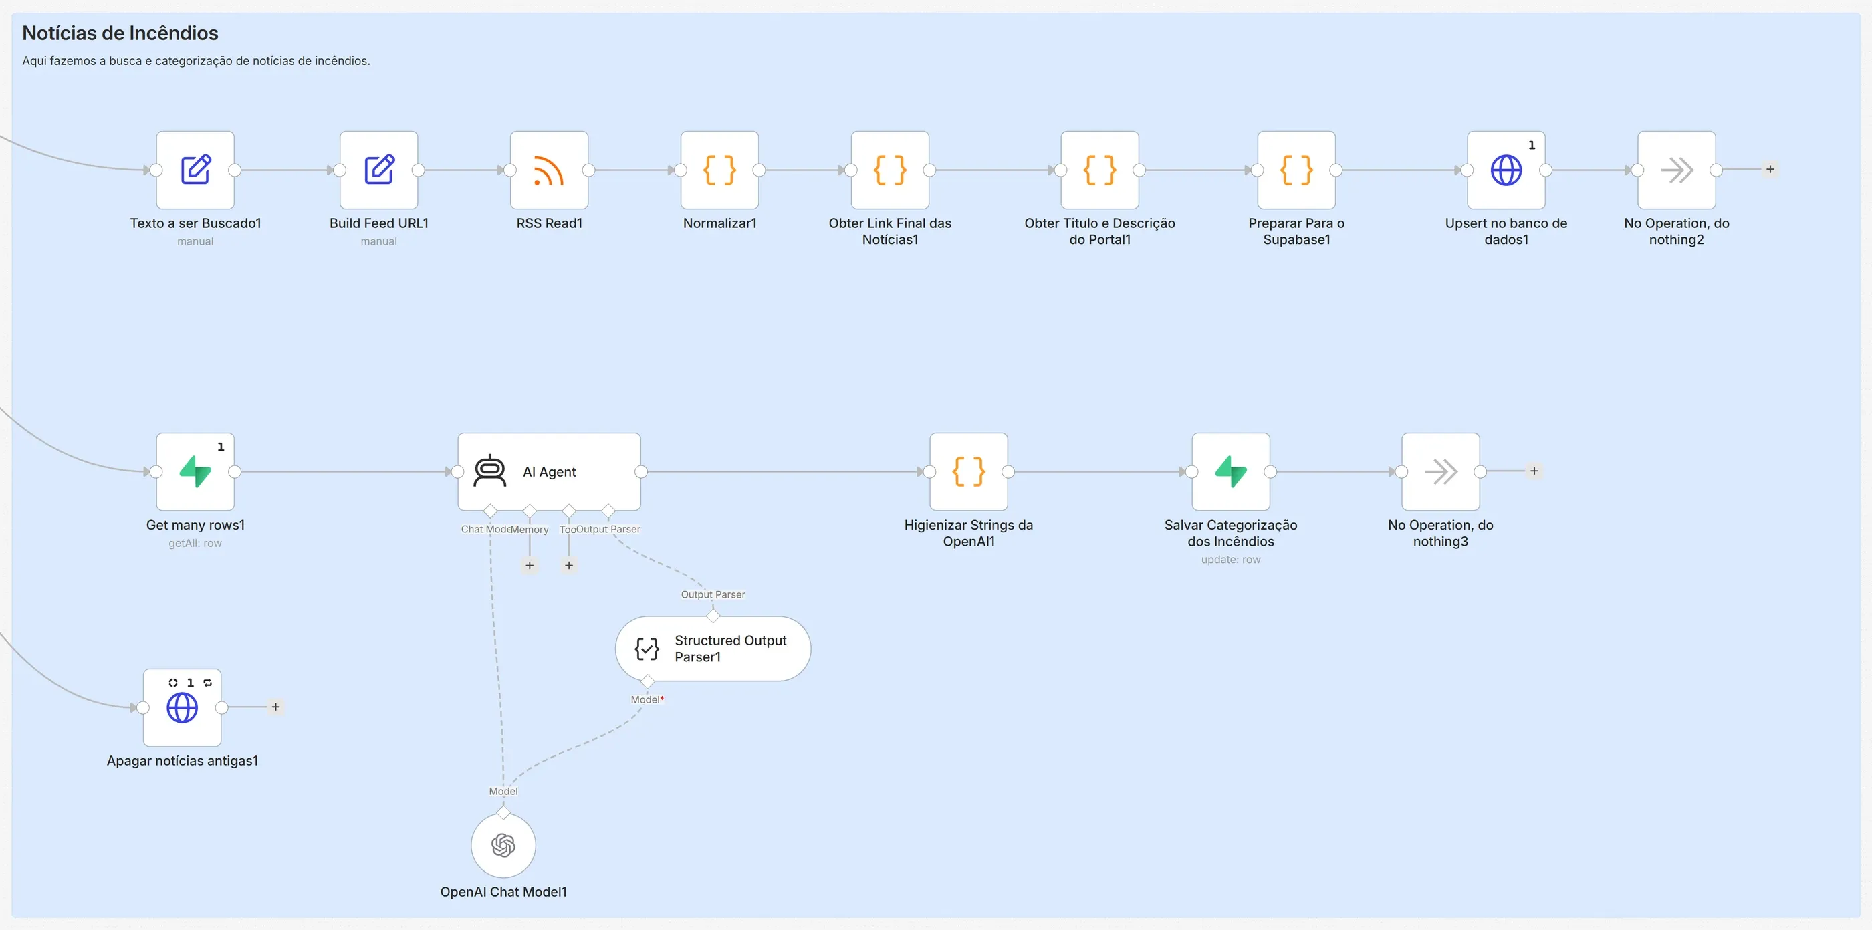Add a Memory sub-node to AI Agent
The height and width of the screenshot is (930, 1872).
(x=530, y=565)
